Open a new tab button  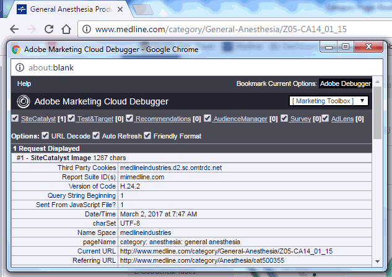(x=143, y=9)
